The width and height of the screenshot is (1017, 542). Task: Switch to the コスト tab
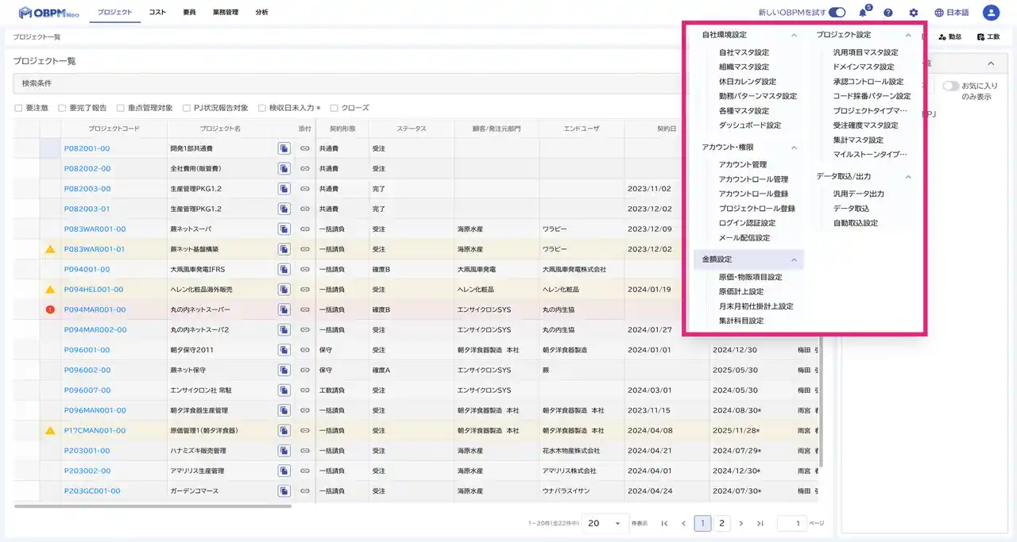click(x=157, y=13)
